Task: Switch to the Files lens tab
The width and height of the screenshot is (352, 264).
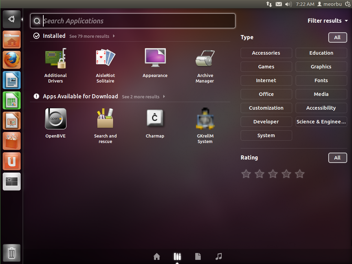Action: tap(198, 256)
